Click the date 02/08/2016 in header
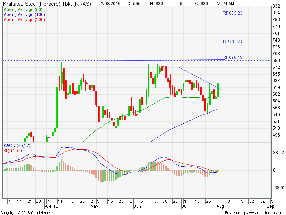 click(x=110, y=4)
